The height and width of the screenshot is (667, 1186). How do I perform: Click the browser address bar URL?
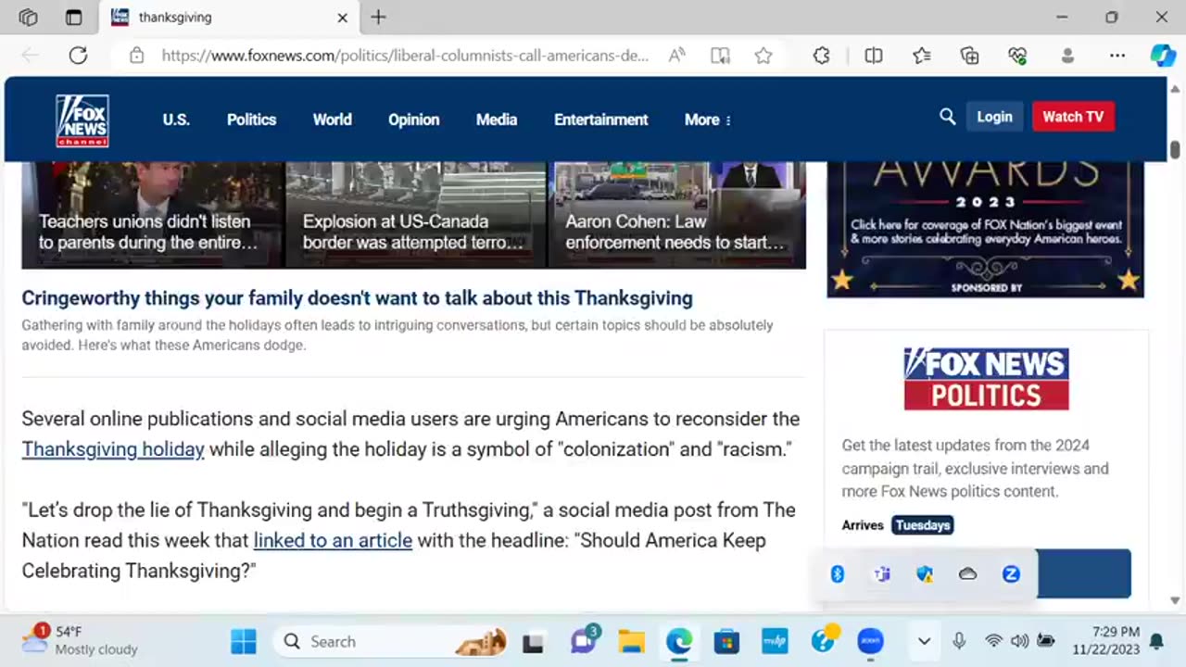coord(405,56)
